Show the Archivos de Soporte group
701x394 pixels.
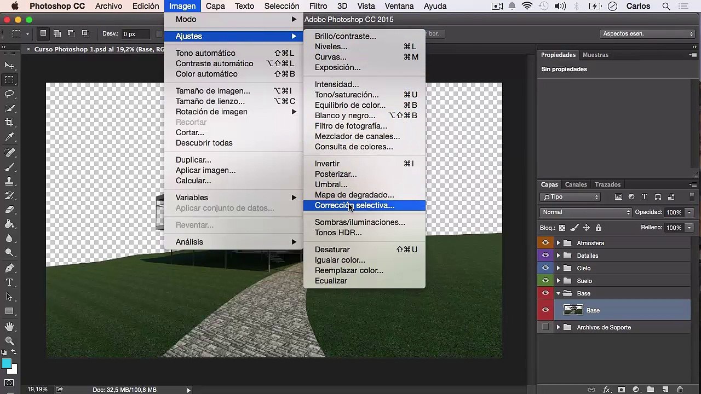click(545, 327)
